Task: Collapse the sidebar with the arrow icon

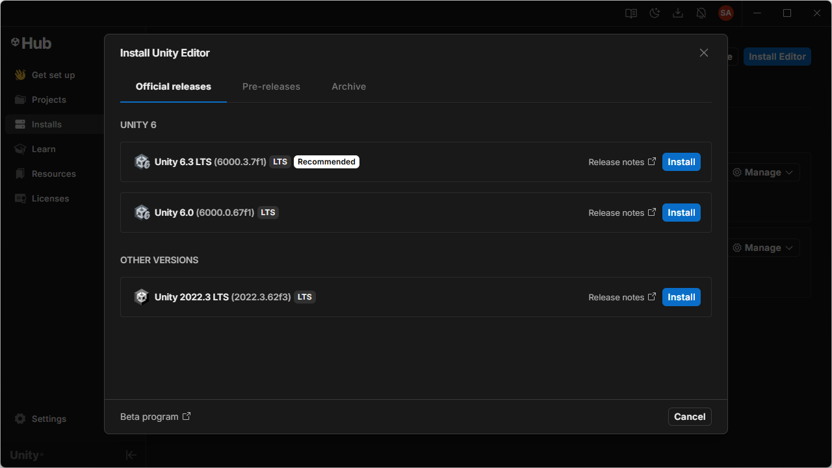Action: point(131,455)
